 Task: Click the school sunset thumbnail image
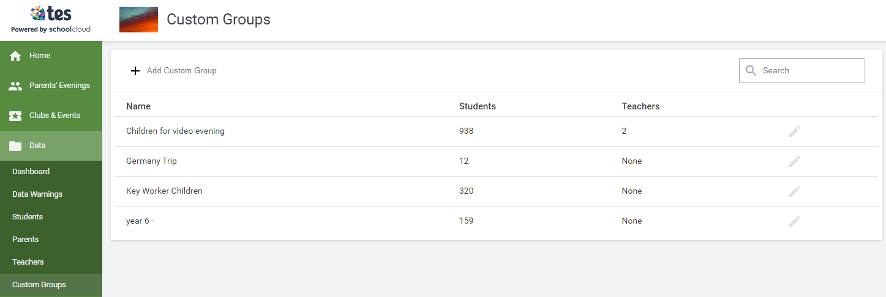click(138, 20)
